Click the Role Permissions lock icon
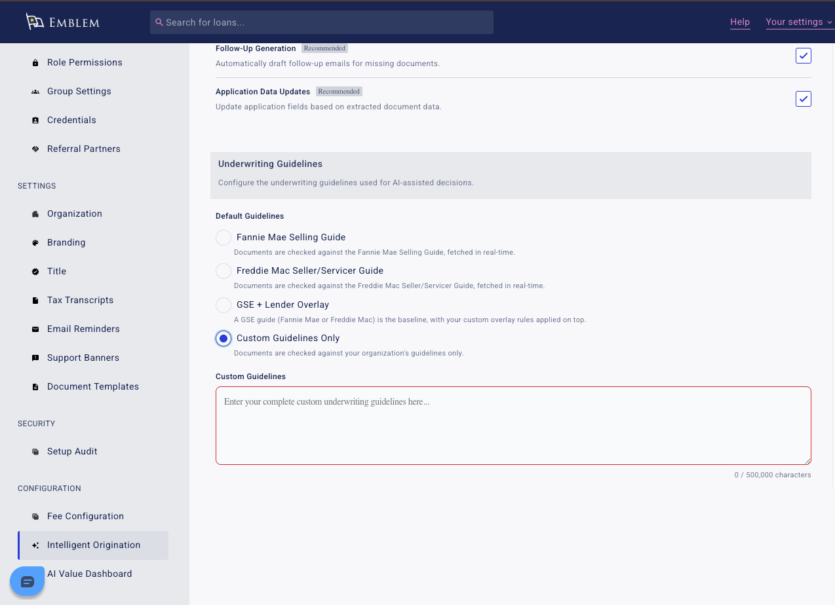835x605 pixels. coord(35,63)
